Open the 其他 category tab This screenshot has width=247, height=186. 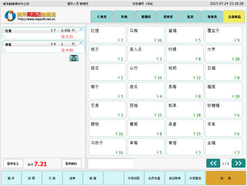tap(123, 17)
